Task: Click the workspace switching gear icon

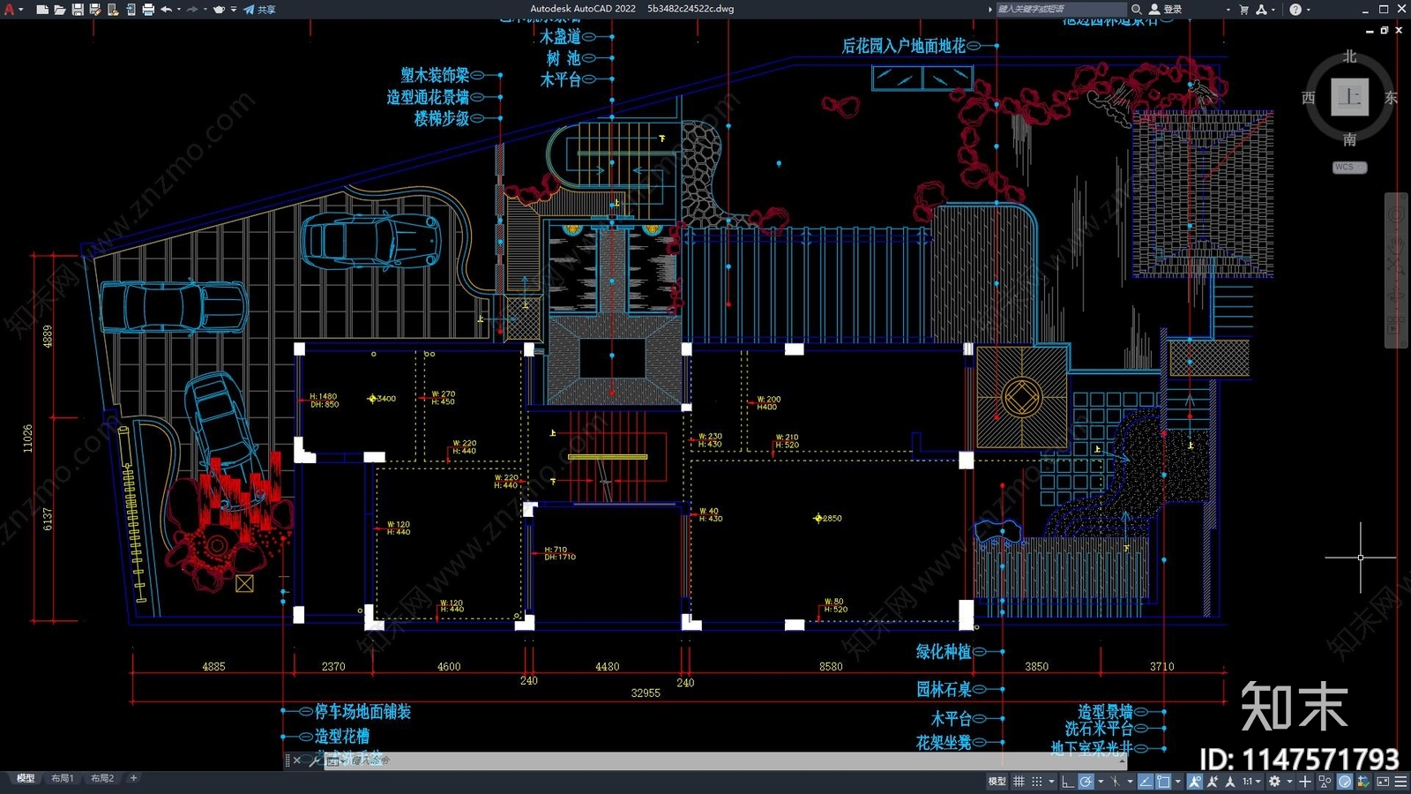Action: (x=1274, y=782)
